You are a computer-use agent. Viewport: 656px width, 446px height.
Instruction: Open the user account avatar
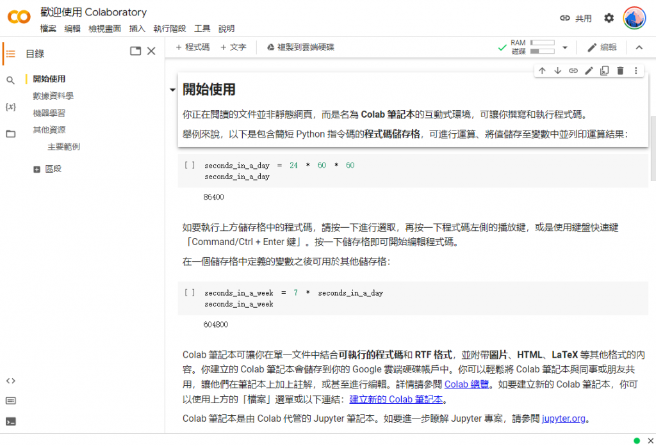(634, 18)
